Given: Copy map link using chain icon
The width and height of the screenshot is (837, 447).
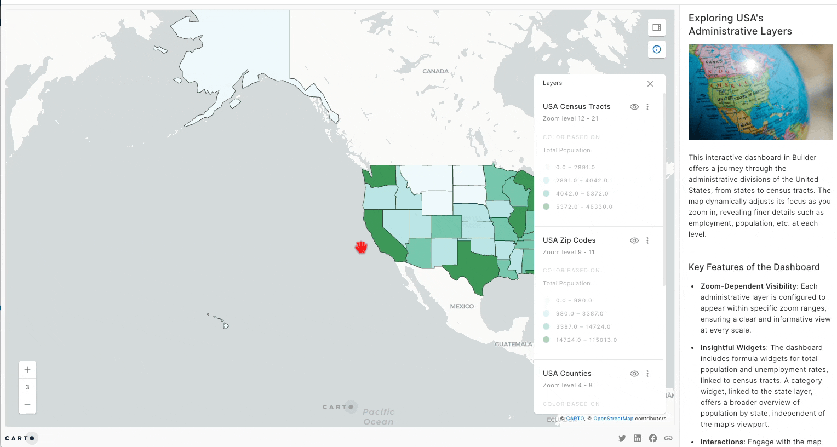Looking at the screenshot, I should [668, 438].
